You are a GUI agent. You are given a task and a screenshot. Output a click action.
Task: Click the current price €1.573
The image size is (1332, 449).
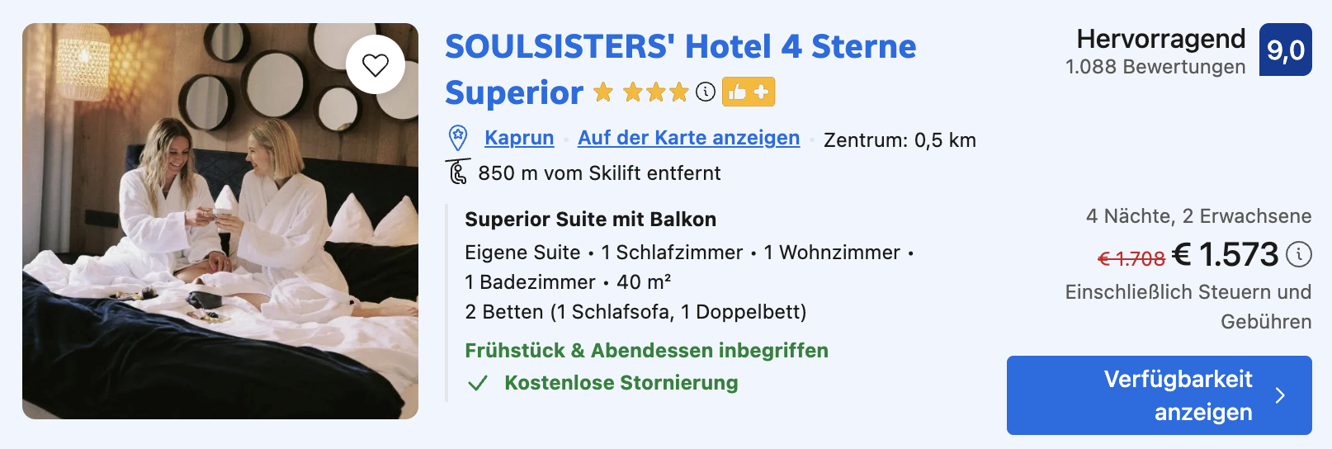tap(1226, 254)
